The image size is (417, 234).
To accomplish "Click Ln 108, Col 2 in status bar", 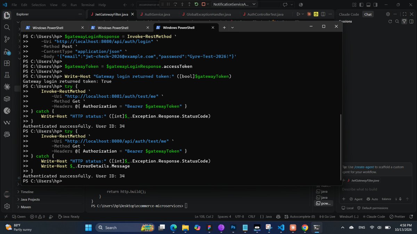I will coord(204,216).
